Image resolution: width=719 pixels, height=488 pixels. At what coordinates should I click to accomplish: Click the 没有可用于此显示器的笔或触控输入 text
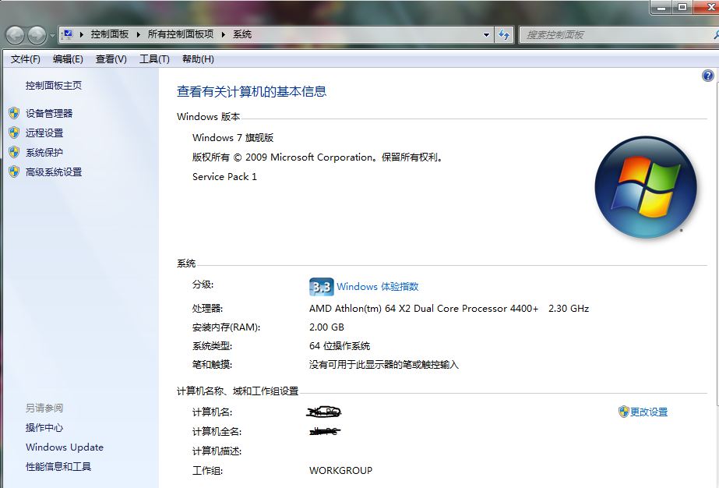click(384, 365)
